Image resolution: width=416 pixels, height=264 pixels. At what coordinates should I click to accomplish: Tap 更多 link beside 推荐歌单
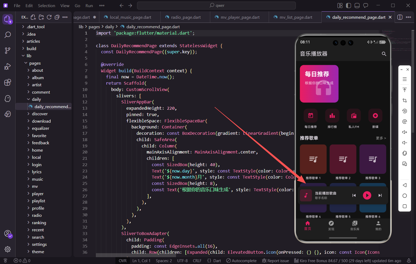(x=381, y=138)
